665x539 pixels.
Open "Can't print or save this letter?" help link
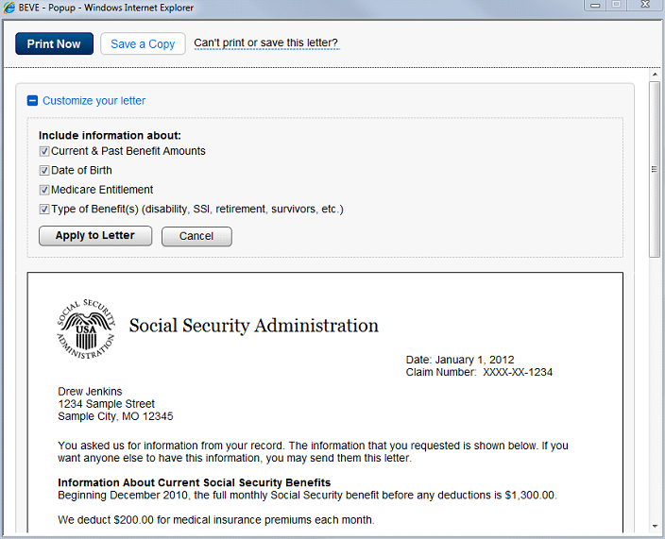click(x=265, y=43)
